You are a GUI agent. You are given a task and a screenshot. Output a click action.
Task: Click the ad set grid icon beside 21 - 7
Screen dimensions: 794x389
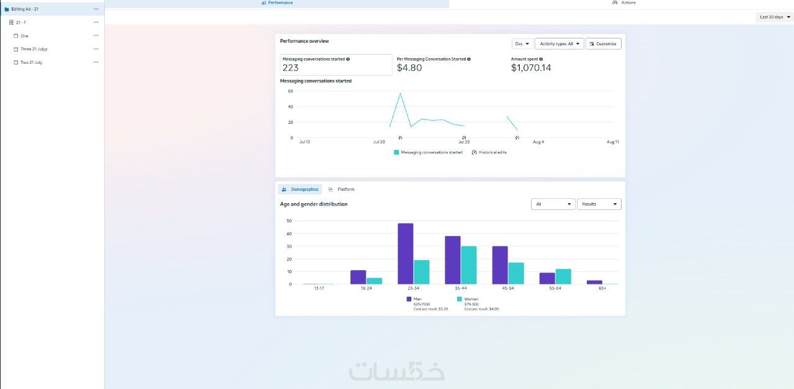pos(11,22)
